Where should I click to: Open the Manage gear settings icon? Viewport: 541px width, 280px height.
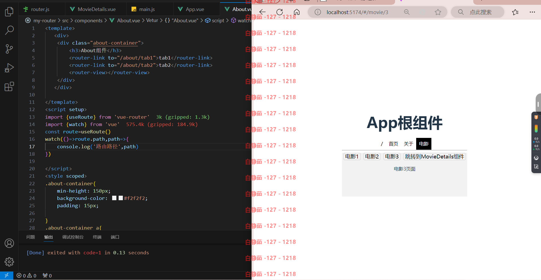tap(9, 262)
